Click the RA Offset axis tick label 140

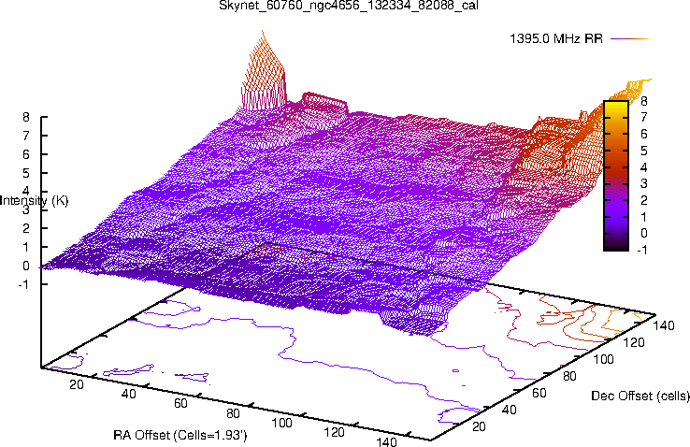coord(386,441)
